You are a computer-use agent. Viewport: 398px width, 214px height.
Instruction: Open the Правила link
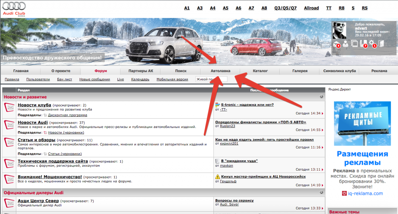tap(12, 79)
